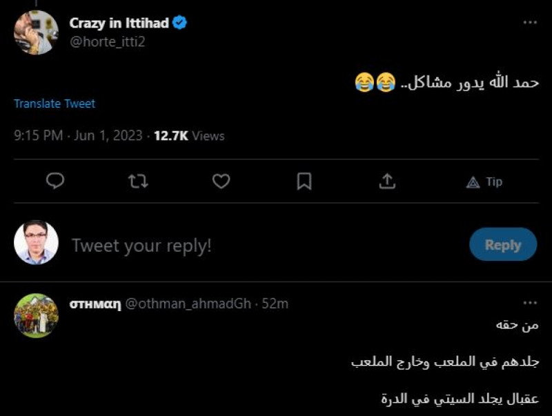
Task: Click the blue verified badge next to Crazy in Ittihad
Action: 179,21
